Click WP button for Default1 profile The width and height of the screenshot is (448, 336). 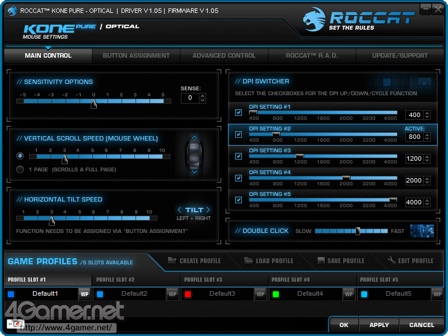click(x=85, y=294)
